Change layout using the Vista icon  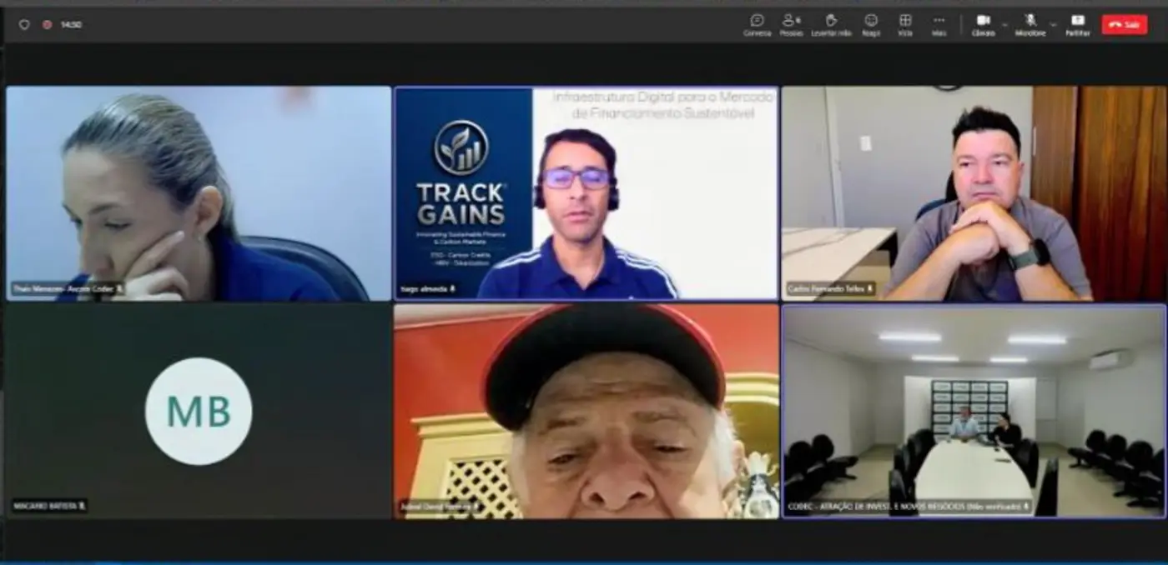[x=905, y=24]
